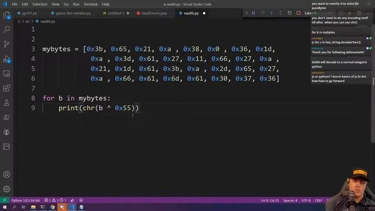
Task: Select the vault6.py tab
Action: tap(191, 13)
